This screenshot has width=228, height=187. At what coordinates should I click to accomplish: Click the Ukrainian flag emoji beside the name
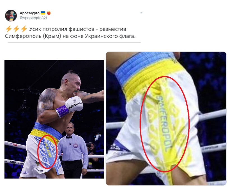pyautogui.click(x=43, y=13)
